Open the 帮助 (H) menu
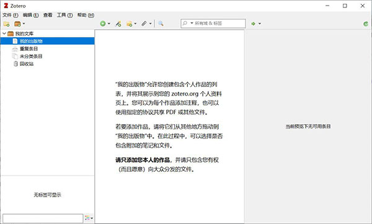Image resolution: width=372 pixels, height=224 pixels. pyautogui.click(x=86, y=15)
